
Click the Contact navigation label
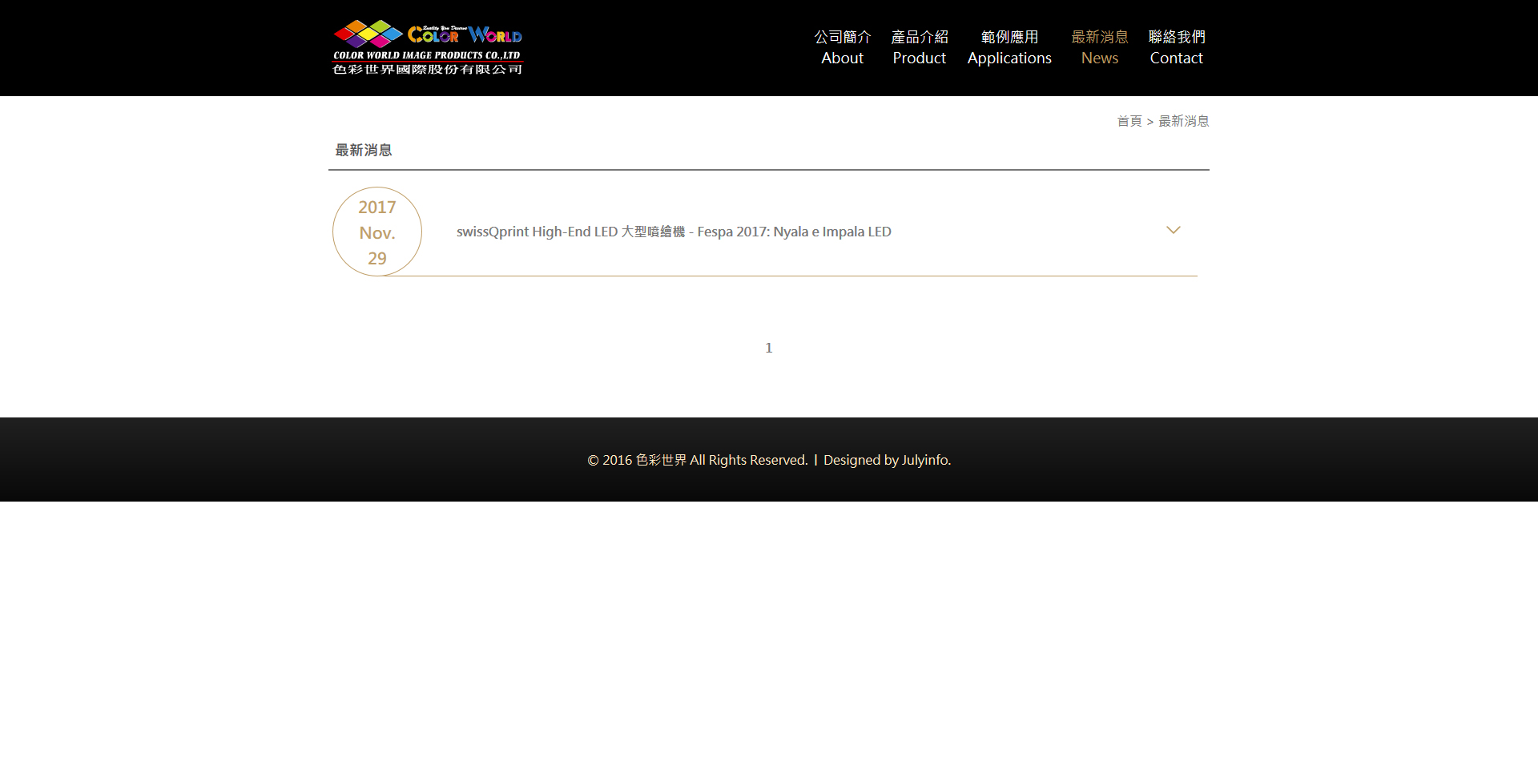point(1176,58)
